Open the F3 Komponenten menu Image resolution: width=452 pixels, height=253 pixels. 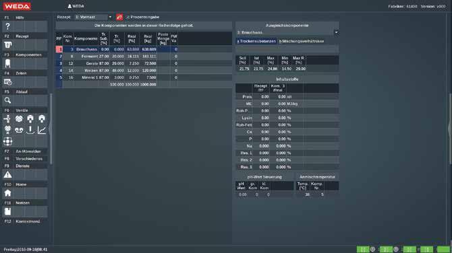click(x=26, y=55)
